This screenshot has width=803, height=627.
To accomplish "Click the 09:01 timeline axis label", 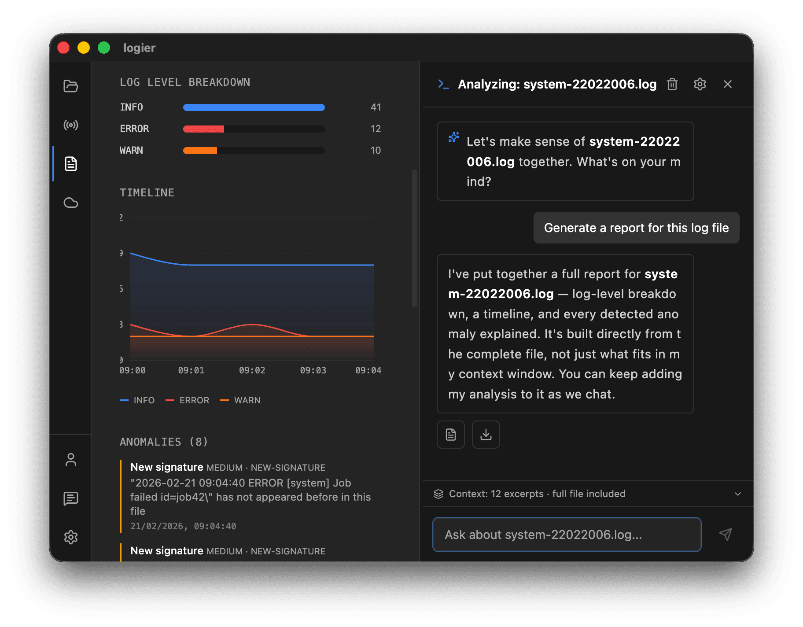I will [192, 371].
